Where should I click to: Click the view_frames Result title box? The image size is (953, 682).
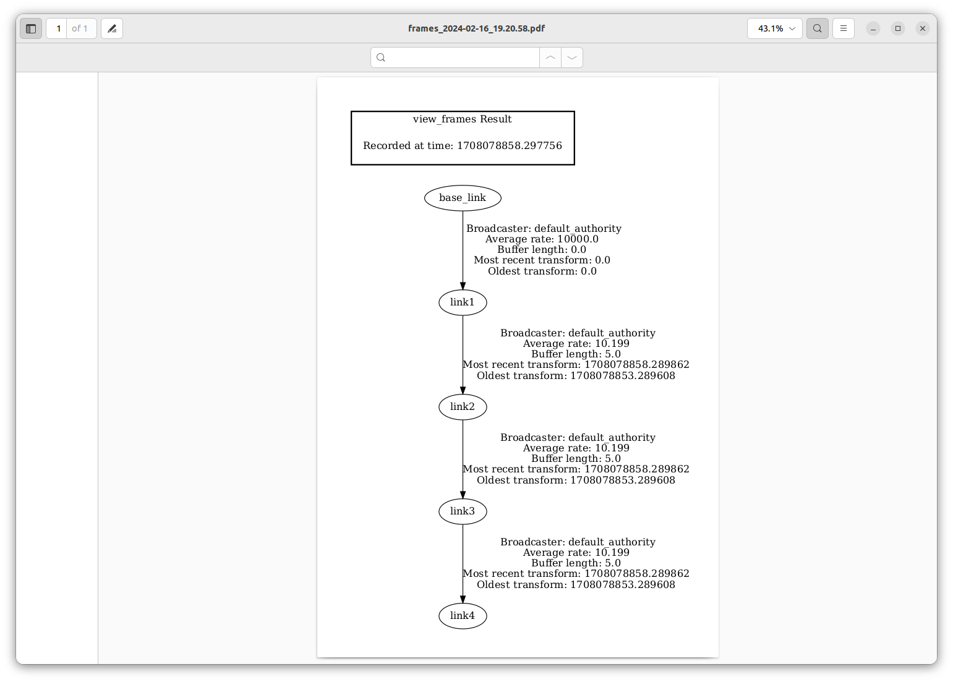point(463,138)
